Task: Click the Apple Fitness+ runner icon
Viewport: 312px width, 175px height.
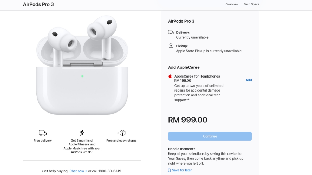Action: pos(82,133)
